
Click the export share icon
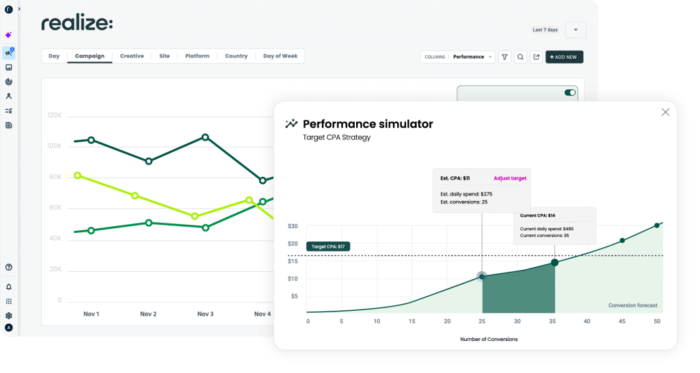click(x=537, y=57)
